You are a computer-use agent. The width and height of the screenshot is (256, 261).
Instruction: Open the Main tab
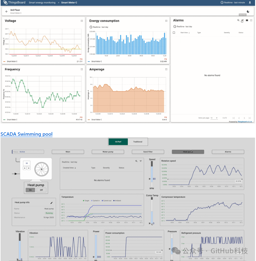point(68,152)
